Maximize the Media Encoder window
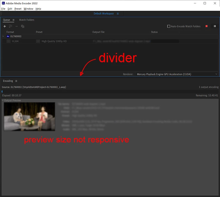The height and width of the screenshot is (197, 220). [205, 3]
